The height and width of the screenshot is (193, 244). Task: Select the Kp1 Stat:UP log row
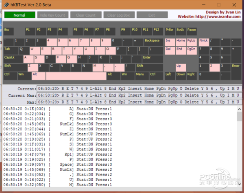tap(58, 154)
